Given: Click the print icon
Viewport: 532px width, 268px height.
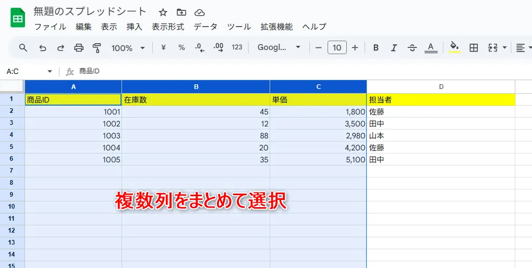Looking at the screenshot, I should [79, 48].
